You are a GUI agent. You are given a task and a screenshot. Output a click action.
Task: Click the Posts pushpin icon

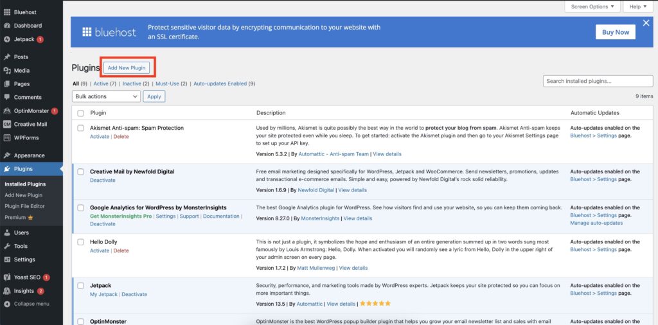6,57
